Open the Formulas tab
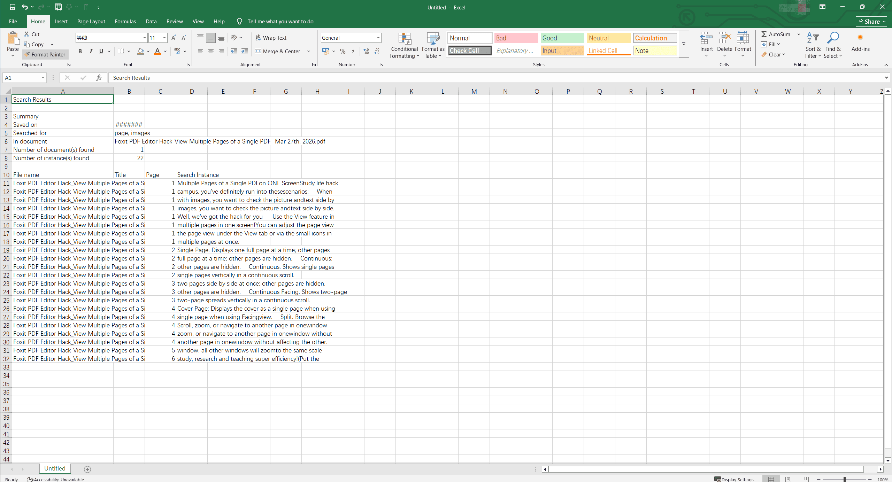Viewport: 892px width, 482px height. pyautogui.click(x=125, y=21)
